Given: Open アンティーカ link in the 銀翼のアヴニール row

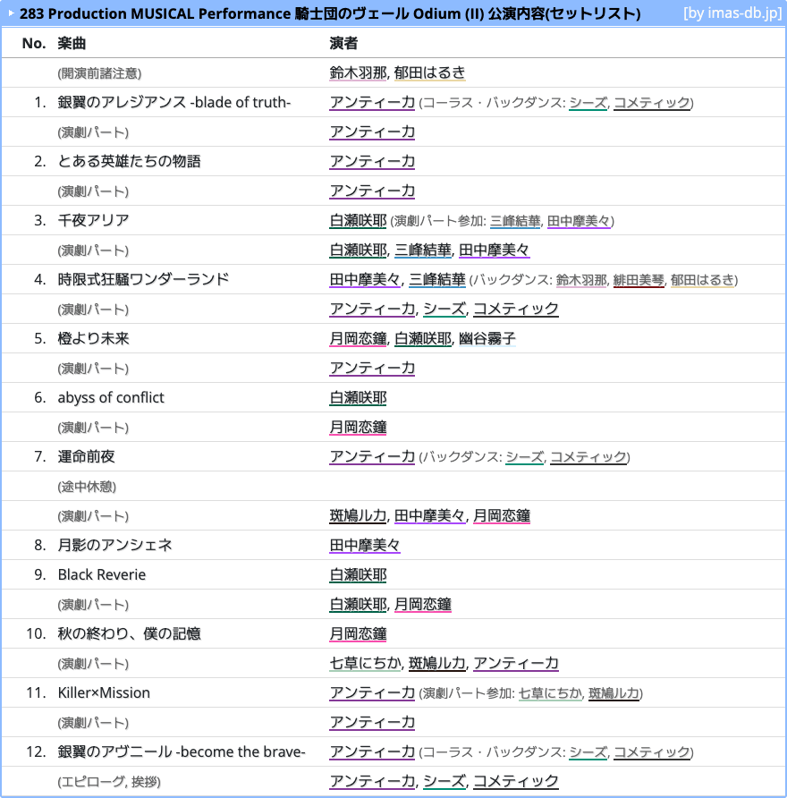Looking at the screenshot, I should (372, 751).
